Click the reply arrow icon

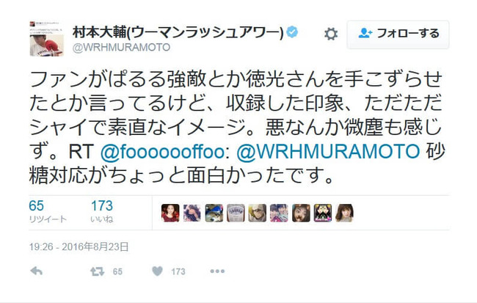pos(37,271)
